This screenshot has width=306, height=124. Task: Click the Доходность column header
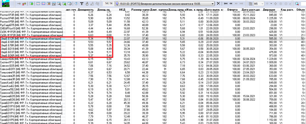click(x=86, y=10)
